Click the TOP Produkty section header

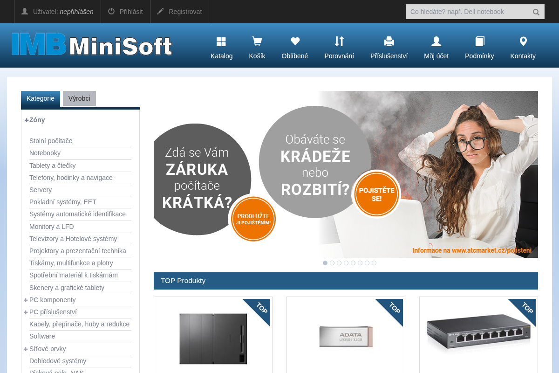[346, 281]
